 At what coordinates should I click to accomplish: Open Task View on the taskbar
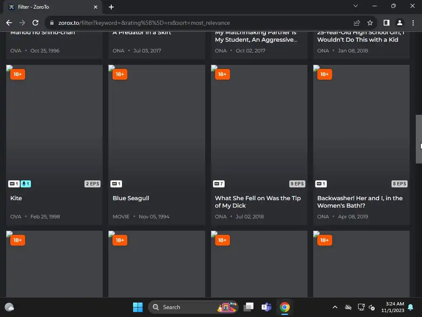tap(249, 307)
